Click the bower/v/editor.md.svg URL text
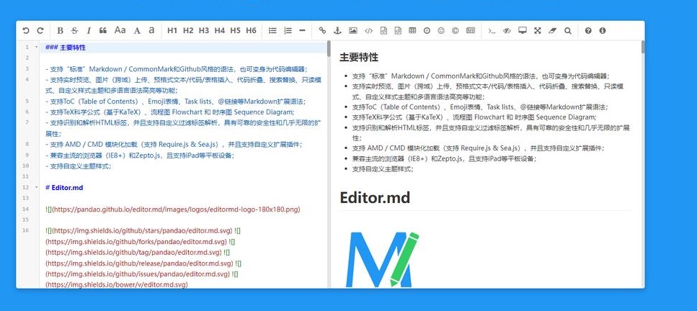The height and width of the screenshot is (311, 697). point(117,285)
